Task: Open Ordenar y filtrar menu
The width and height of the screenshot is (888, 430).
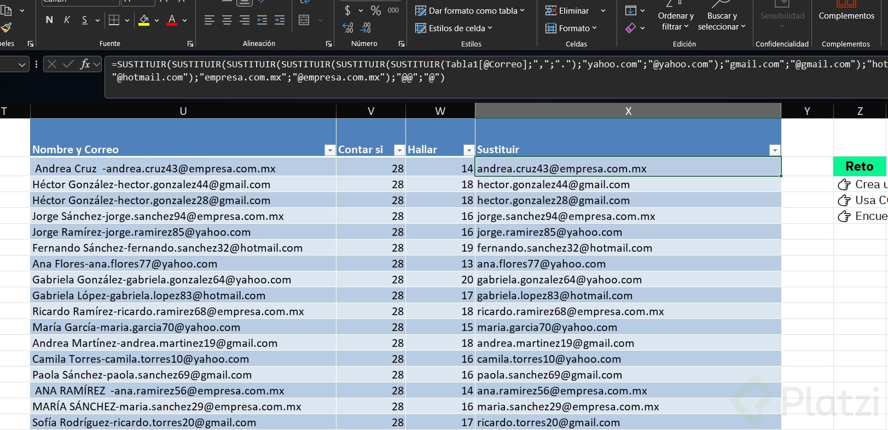Action: [676, 16]
